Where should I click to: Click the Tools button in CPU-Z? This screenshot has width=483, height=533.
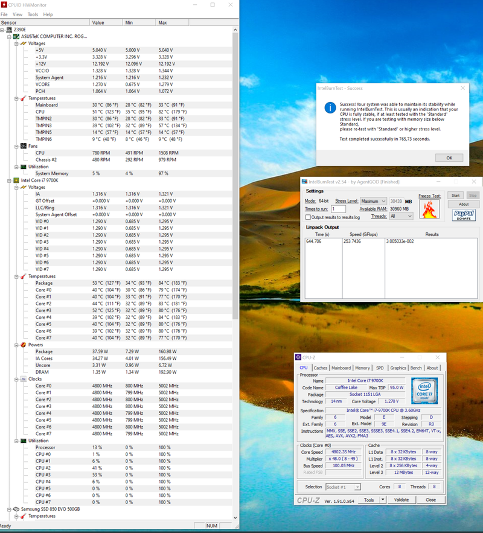(x=369, y=500)
